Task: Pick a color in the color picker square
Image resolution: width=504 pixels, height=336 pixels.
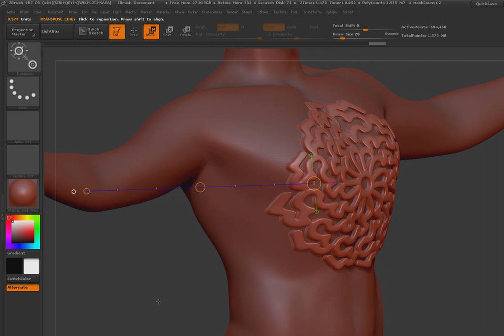Action: (23, 231)
